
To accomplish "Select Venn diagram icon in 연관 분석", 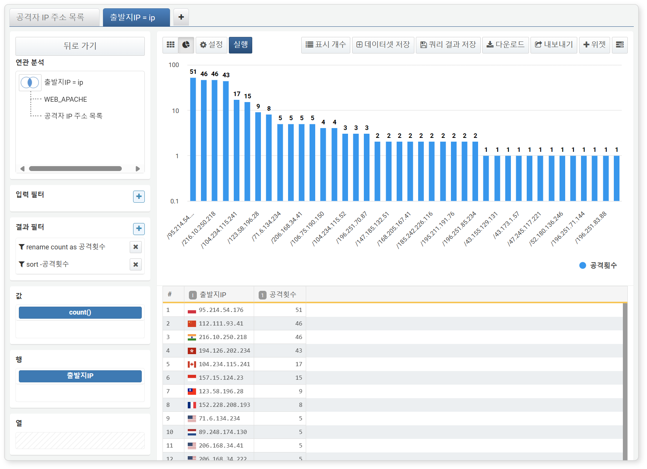I will pos(30,82).
